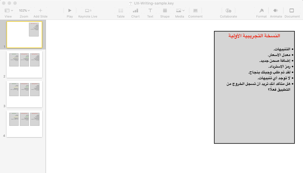
Task: Add a new slide
Action: [40, 10]
